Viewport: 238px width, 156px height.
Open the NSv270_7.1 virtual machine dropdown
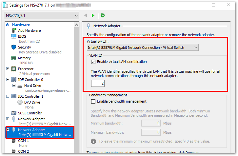point(42,15)
